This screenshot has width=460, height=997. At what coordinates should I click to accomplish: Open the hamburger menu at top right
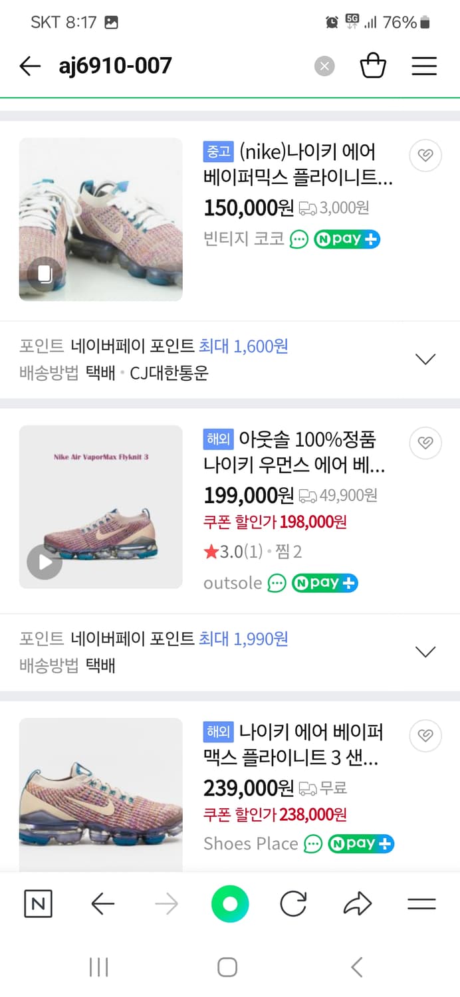pos(424,66)
